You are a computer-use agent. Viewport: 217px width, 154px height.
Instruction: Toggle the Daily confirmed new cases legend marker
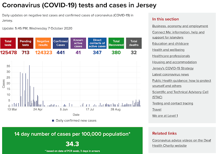click(x=53, y=120)
